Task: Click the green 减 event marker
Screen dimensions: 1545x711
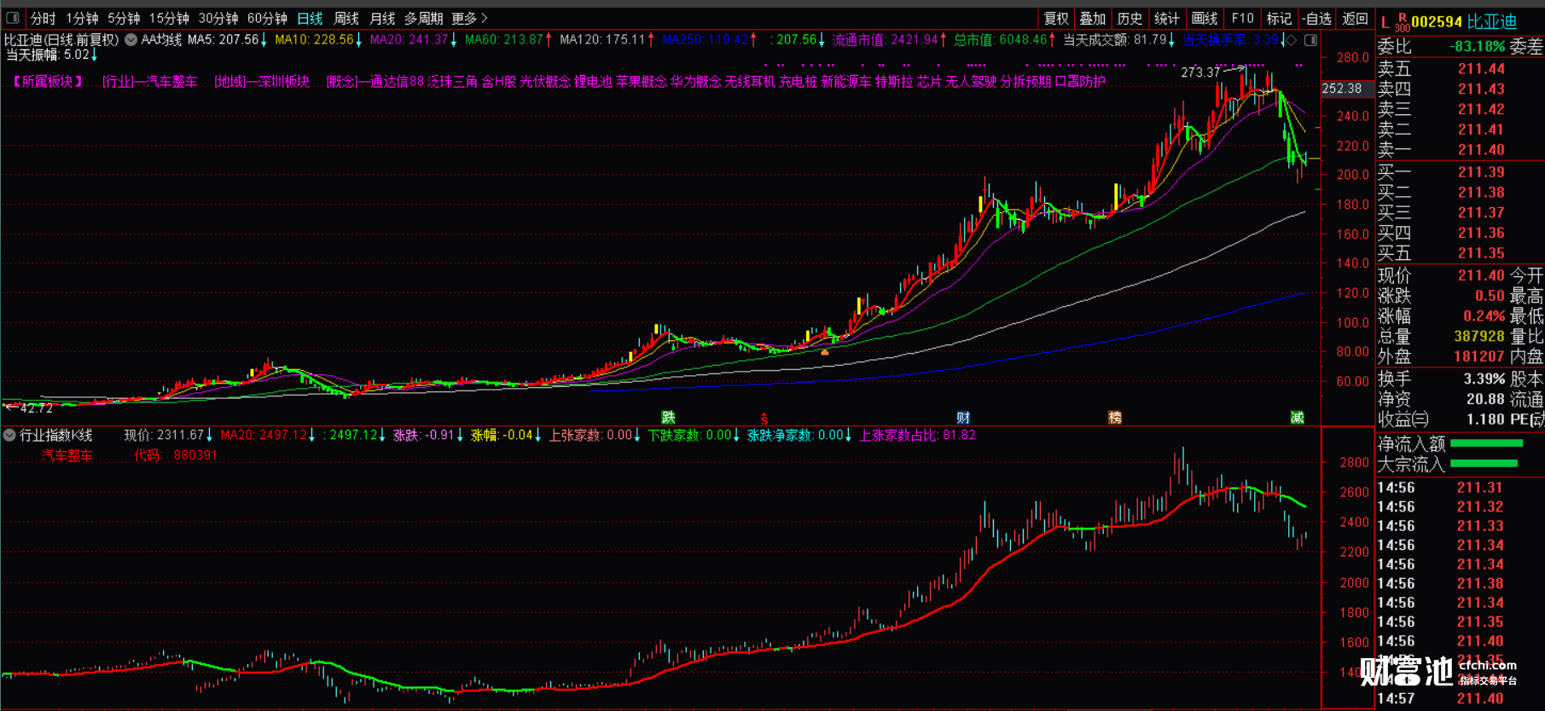Action: coord(1297,417)
